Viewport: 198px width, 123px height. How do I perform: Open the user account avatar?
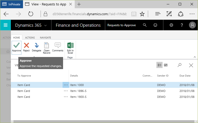tap(192, 25)
